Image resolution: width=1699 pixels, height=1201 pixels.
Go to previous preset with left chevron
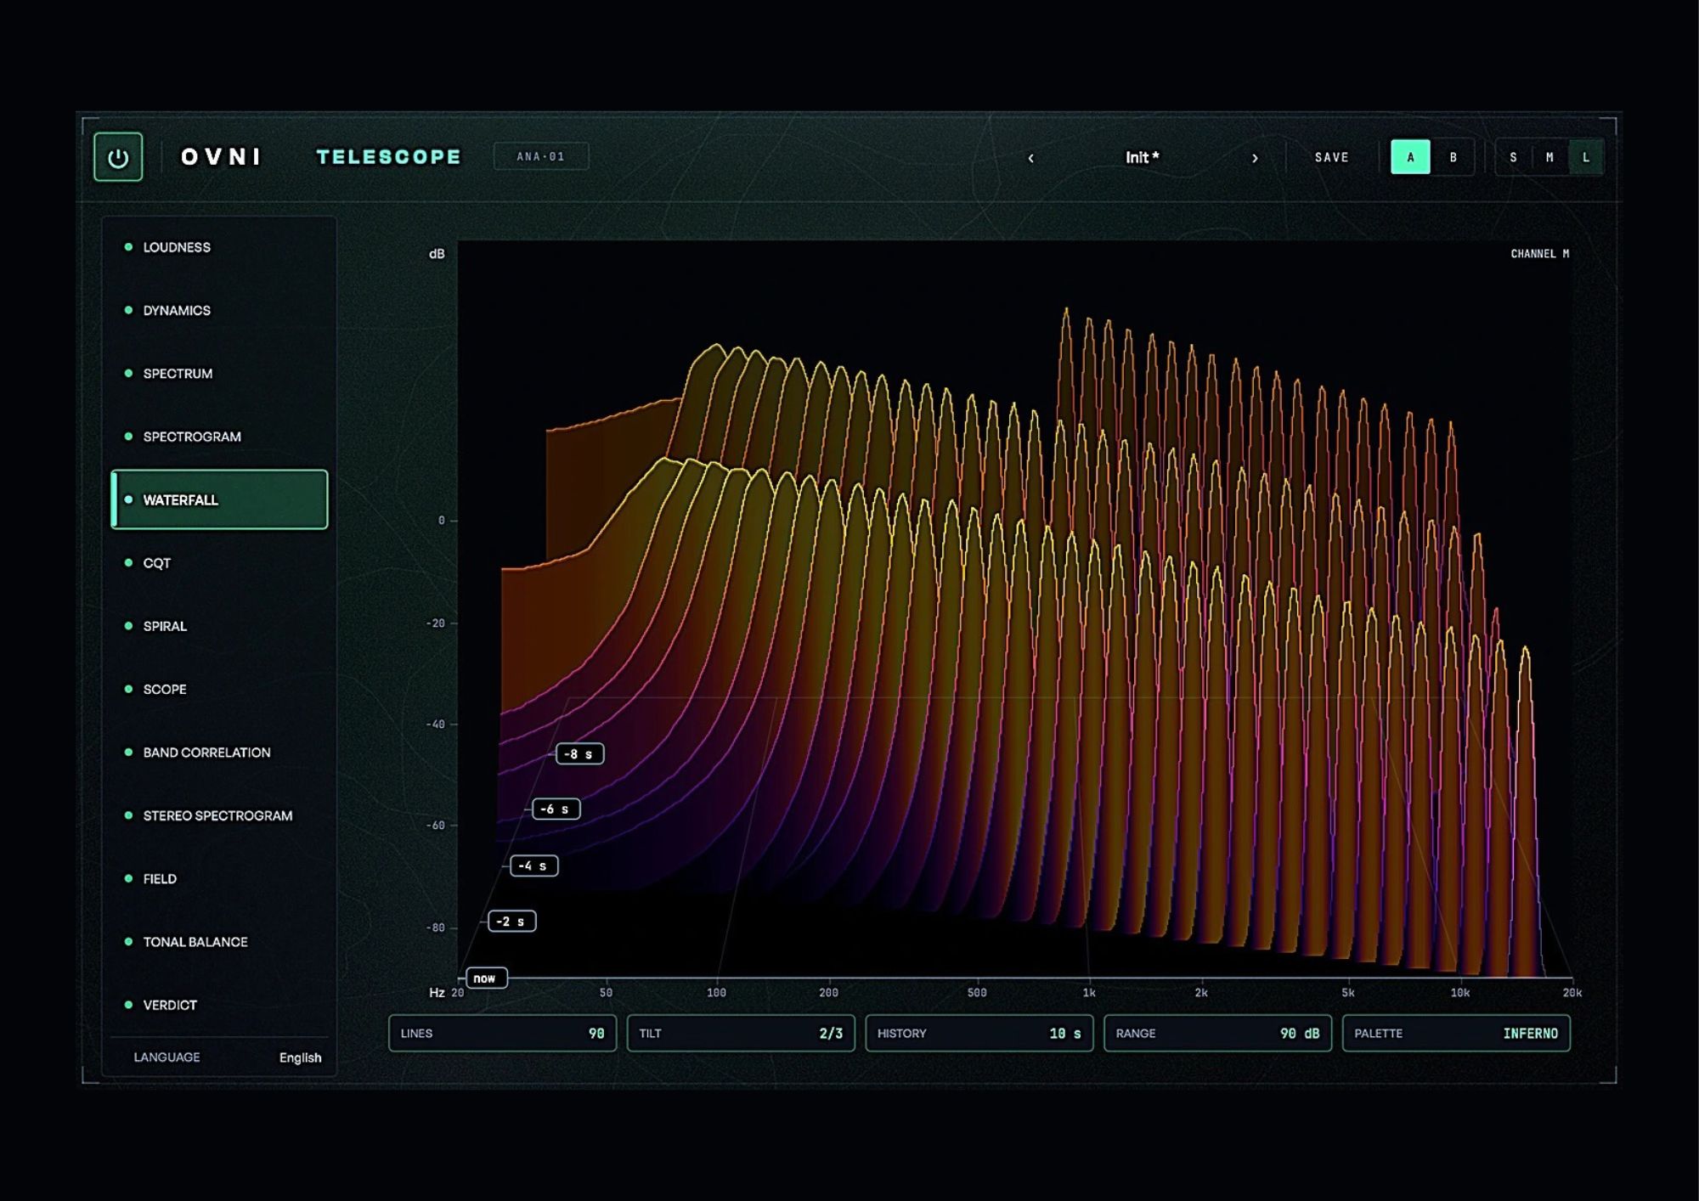(1030, 158)
